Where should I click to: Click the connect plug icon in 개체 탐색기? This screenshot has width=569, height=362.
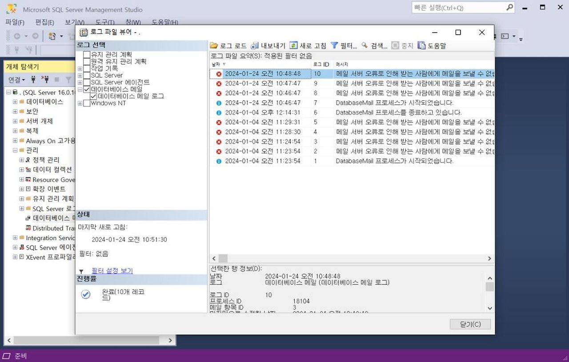[33, 79]
